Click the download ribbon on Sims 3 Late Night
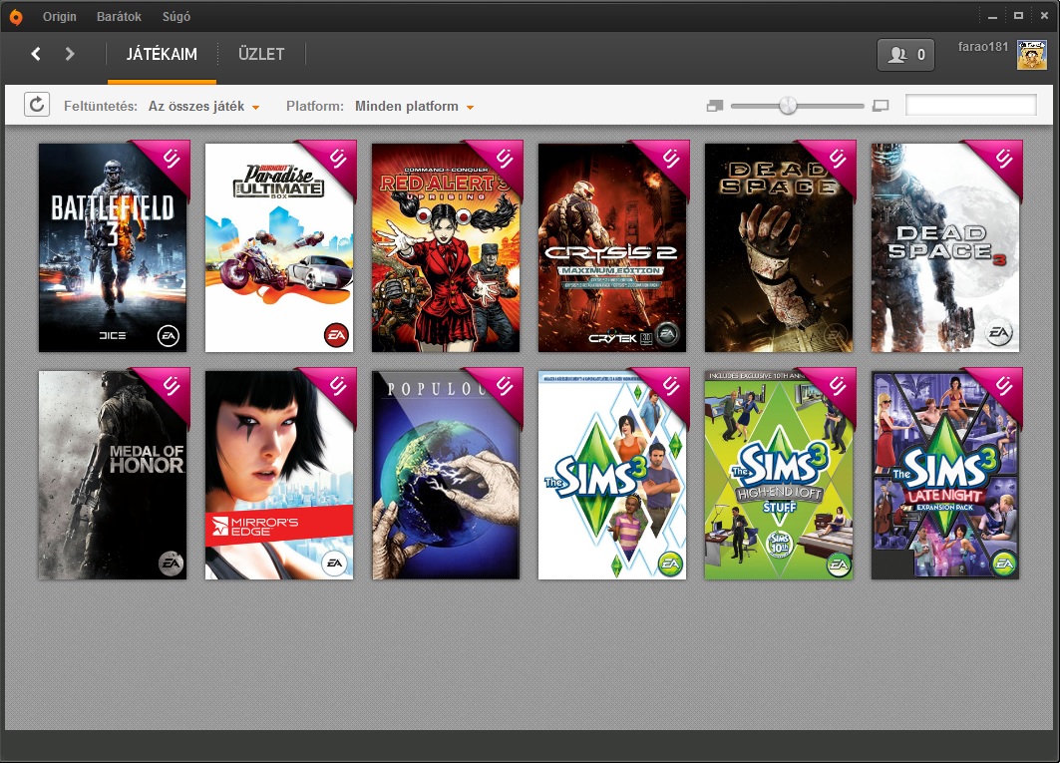Viewport: 1060px width, 763px height. (1000, 390)
